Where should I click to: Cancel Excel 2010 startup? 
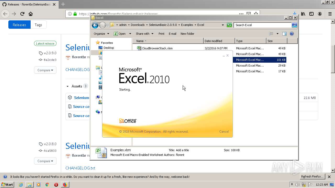(x=224, y=132)
